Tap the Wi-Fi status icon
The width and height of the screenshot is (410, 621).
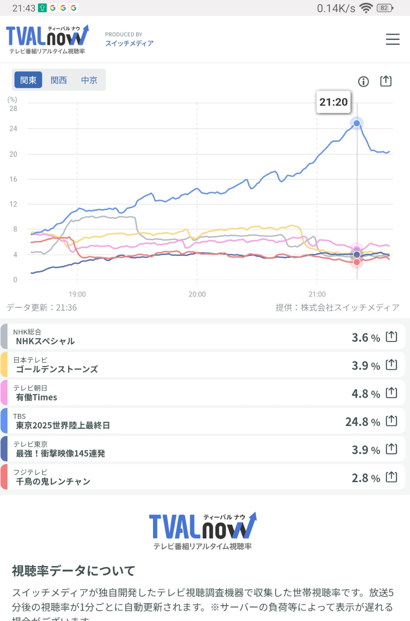tap(366, 8)
